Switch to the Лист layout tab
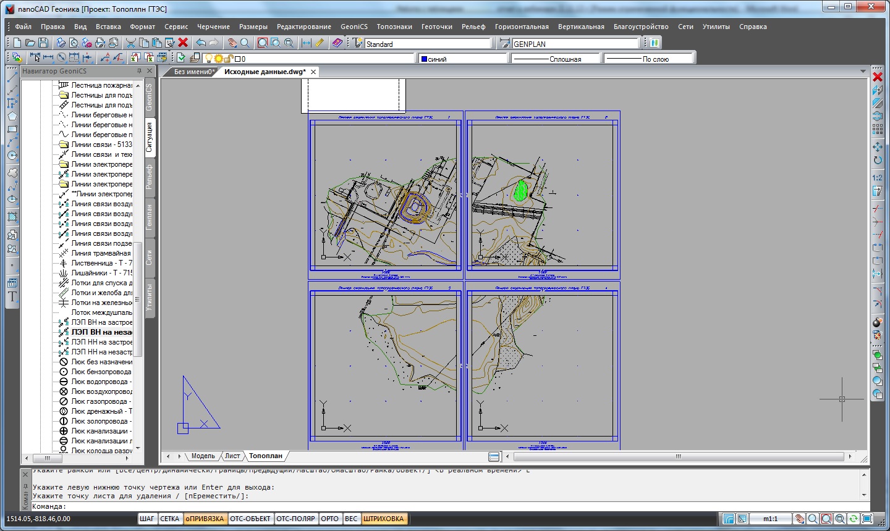The width and height of the screenshot is (890, 531). click(232, 456)
